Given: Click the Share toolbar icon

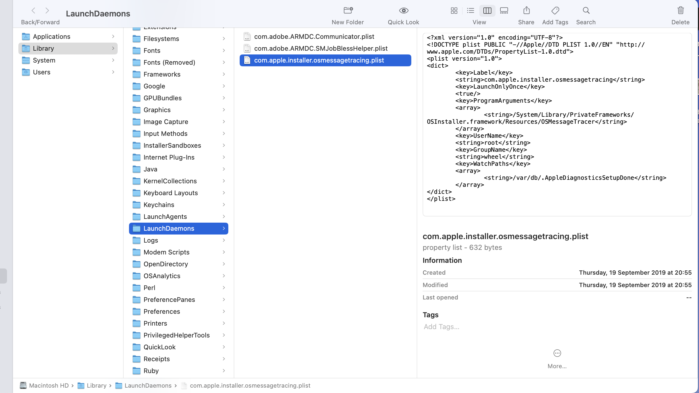Looking at the screenshot, I should pyautogui.click(x=526, y=11).
